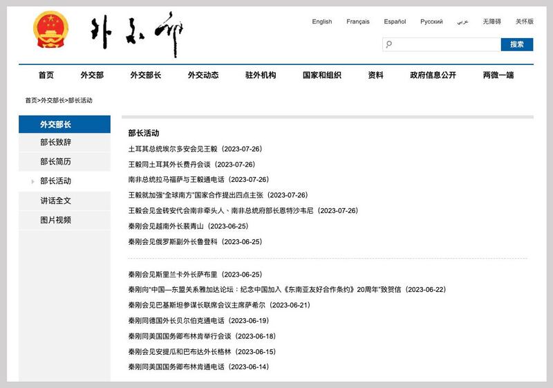Switch to 关怀版 care version
The image size is (553, 388).
tap(524, 21)
